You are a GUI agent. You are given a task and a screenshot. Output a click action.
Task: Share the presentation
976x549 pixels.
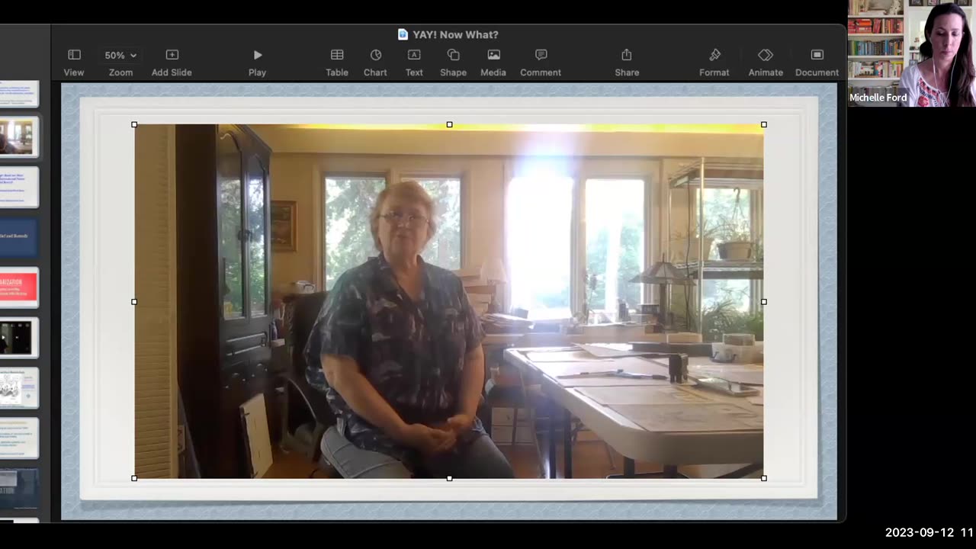pyautogui.click(x=627, y=63)
